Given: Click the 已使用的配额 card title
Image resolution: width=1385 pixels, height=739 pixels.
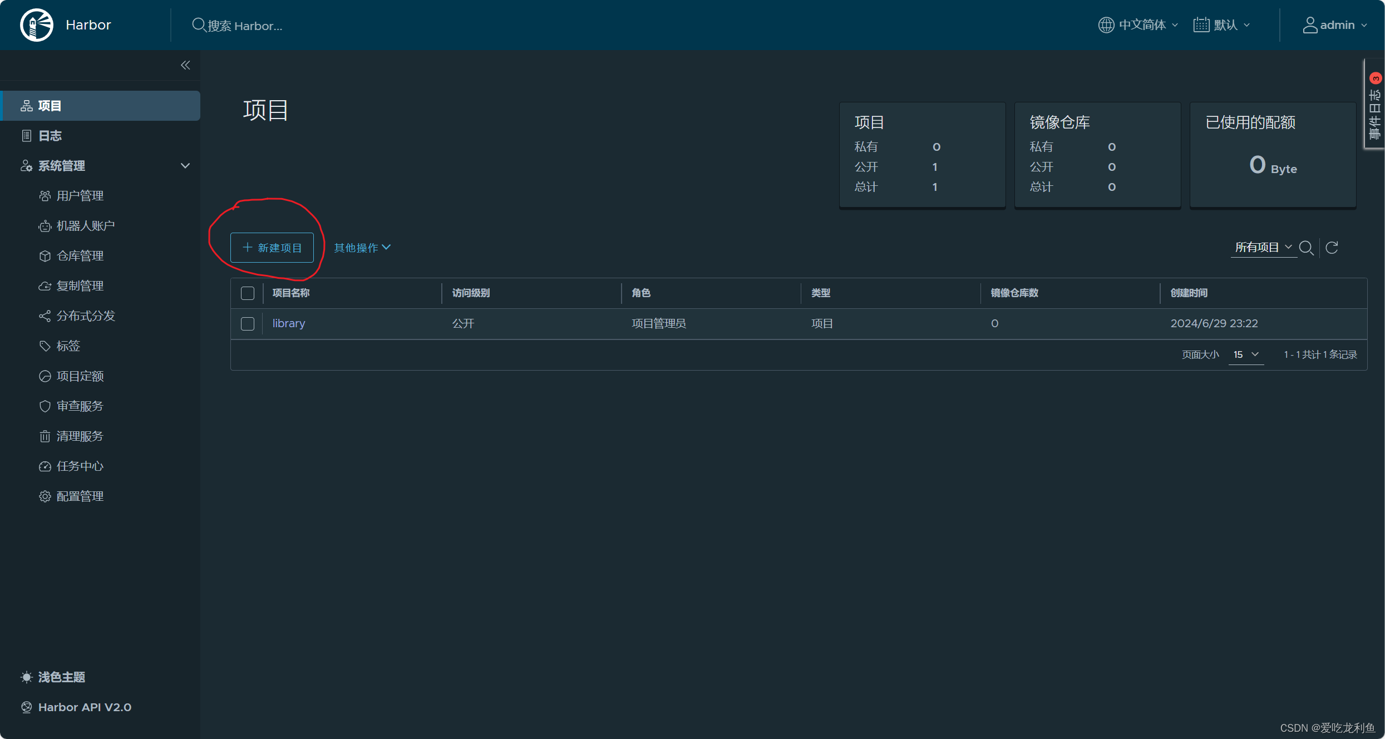Looking at the screenshot, I should point(1250,122).
